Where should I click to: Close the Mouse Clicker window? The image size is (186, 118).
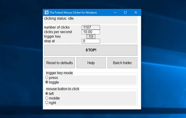(136, 13)
